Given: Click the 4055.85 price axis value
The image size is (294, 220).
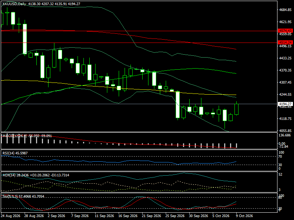Looking at the screenshot, I should [x=285, y=131].
